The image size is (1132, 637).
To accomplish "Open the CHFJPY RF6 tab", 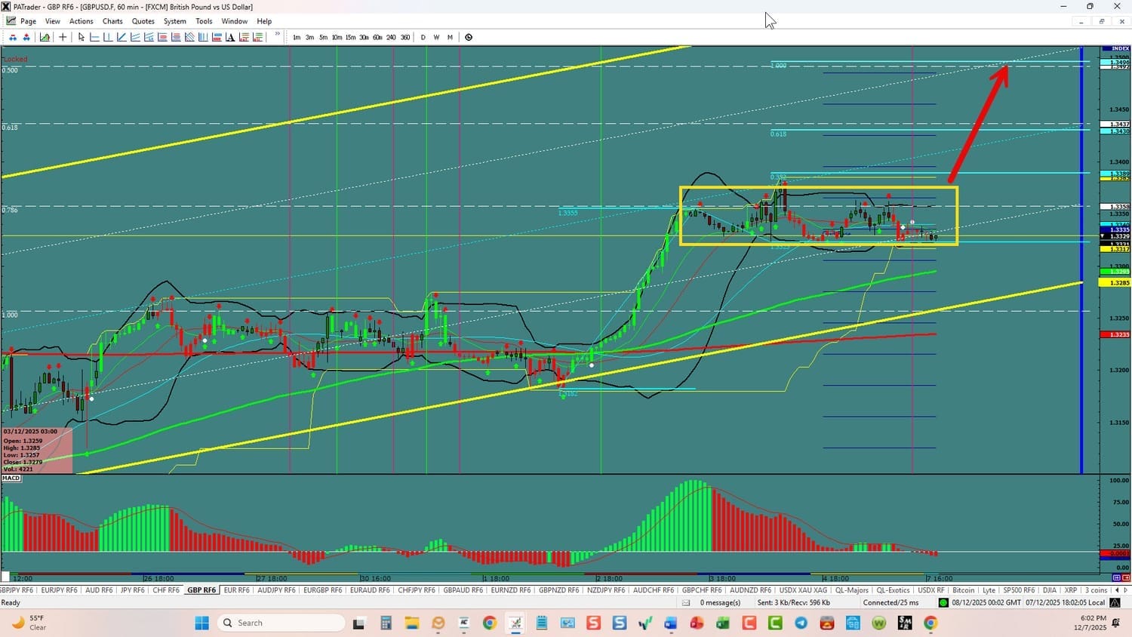I will click(417, 590).
